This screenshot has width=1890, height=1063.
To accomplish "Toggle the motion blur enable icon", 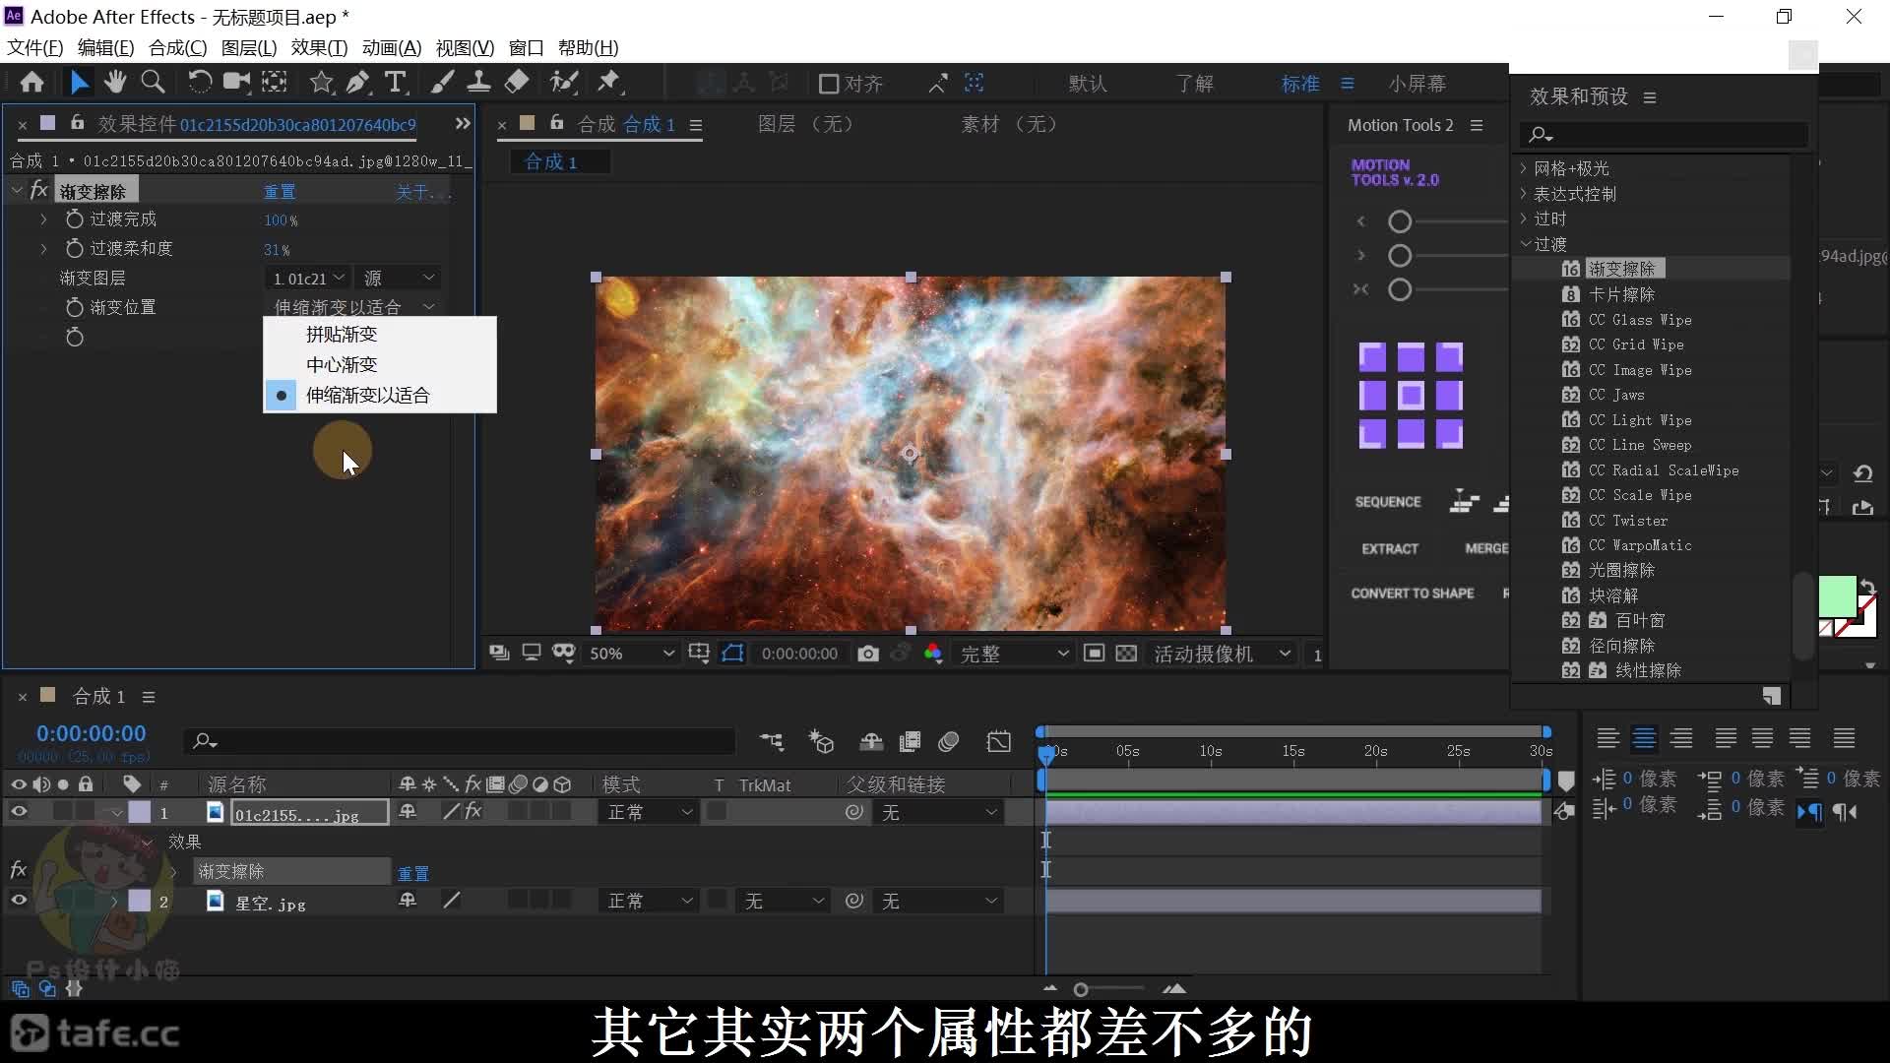I will pyautogui.click(x=949, y=741).
